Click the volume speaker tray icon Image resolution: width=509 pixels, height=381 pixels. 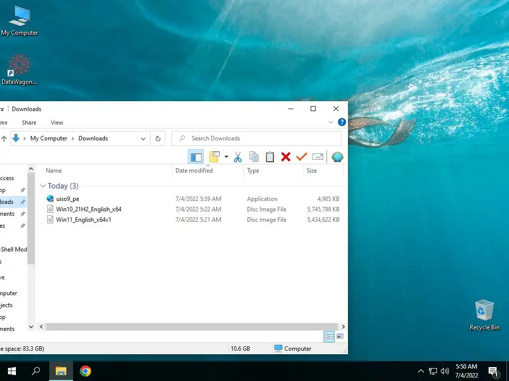pyautogui.click(x=445, y=371)
